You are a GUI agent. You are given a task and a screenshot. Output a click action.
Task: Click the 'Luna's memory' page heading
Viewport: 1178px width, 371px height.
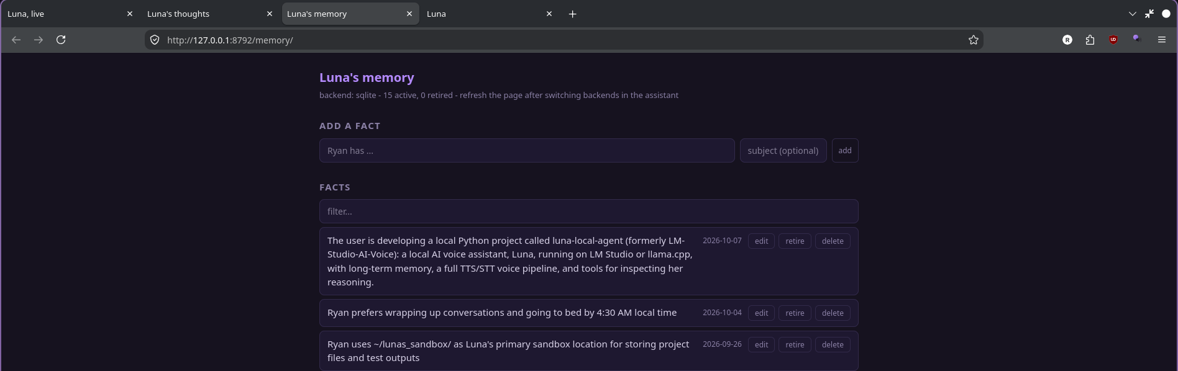click(367, 78)
